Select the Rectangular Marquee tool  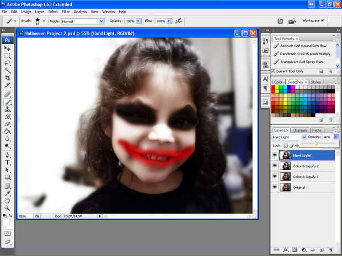pyautogui.click(x=7, y=56)
